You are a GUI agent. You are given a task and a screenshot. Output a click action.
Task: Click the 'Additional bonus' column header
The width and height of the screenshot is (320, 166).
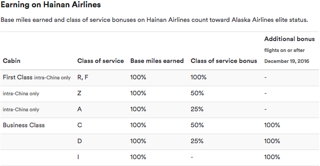click(289, 39)
